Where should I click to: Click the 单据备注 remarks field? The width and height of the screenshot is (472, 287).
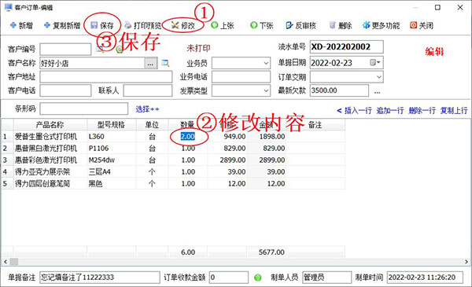[100, 278]
